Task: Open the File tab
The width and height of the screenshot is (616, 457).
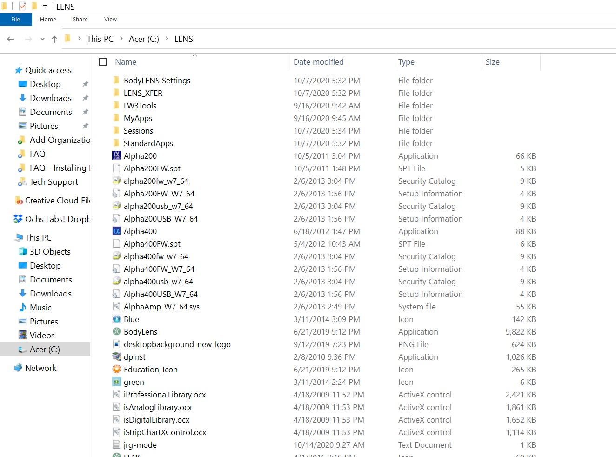Action: tap(16, 19)
